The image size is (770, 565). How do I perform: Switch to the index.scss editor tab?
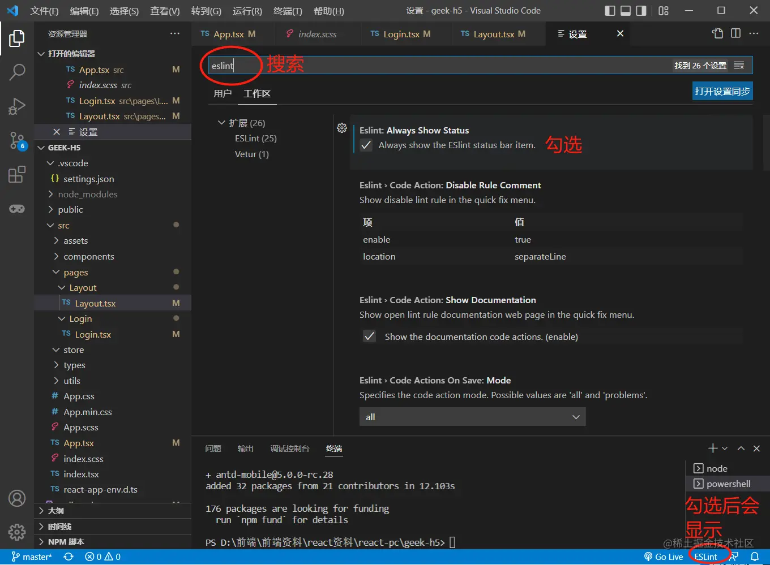point(318,34)
